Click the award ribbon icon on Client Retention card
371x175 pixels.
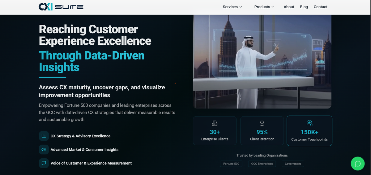point(262,124)
